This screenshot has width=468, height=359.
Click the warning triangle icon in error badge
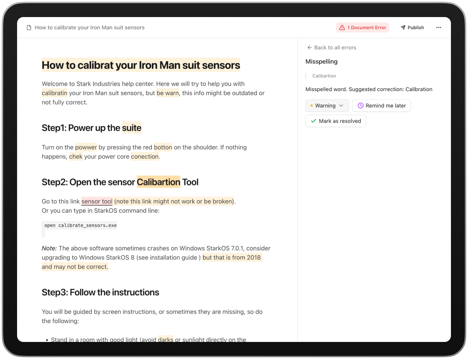click(342, 27)
